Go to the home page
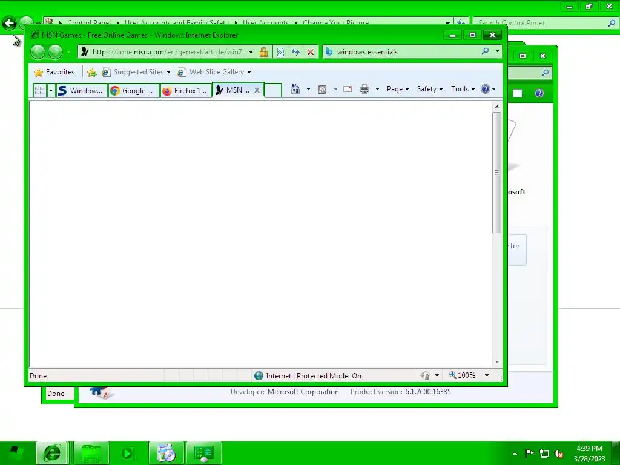 295,89
